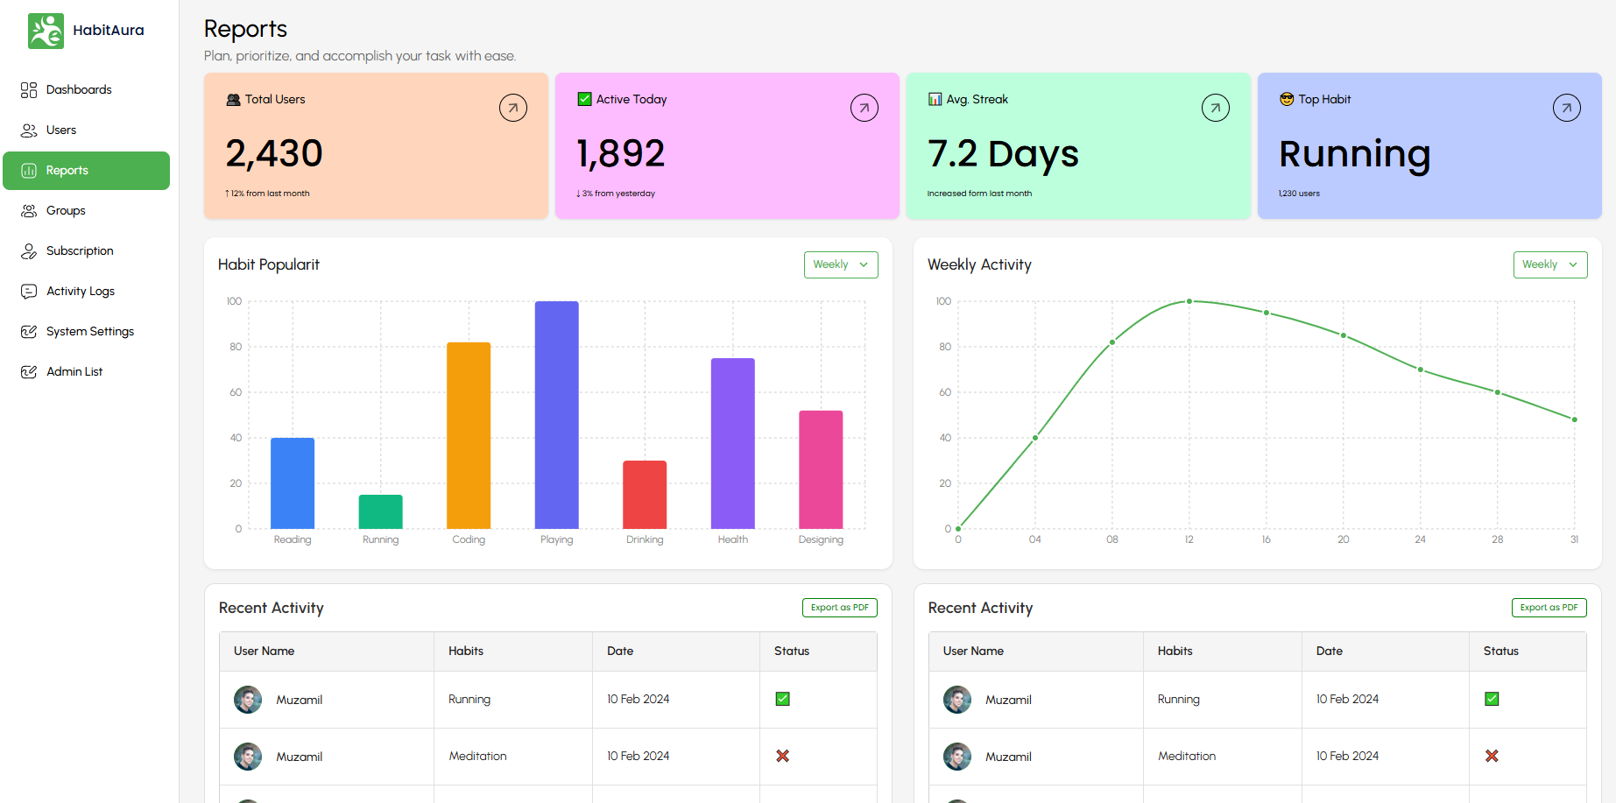Click the 12% from last month text
This screenshot has height=803, width=1616.
point(267,194)
